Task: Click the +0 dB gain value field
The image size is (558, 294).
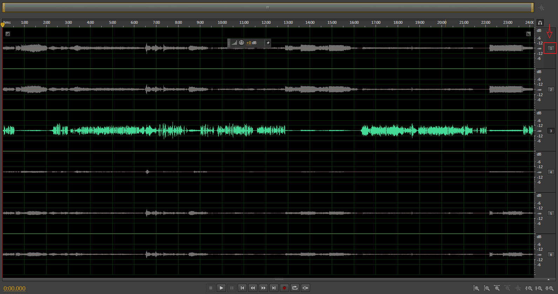Action: pos(251,43)
